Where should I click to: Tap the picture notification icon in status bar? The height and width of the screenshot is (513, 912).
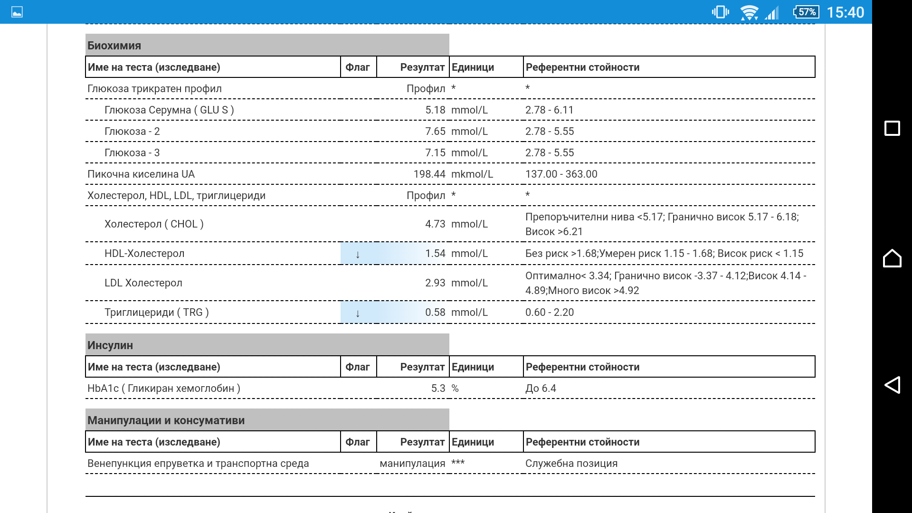click(x=17, y=12)
